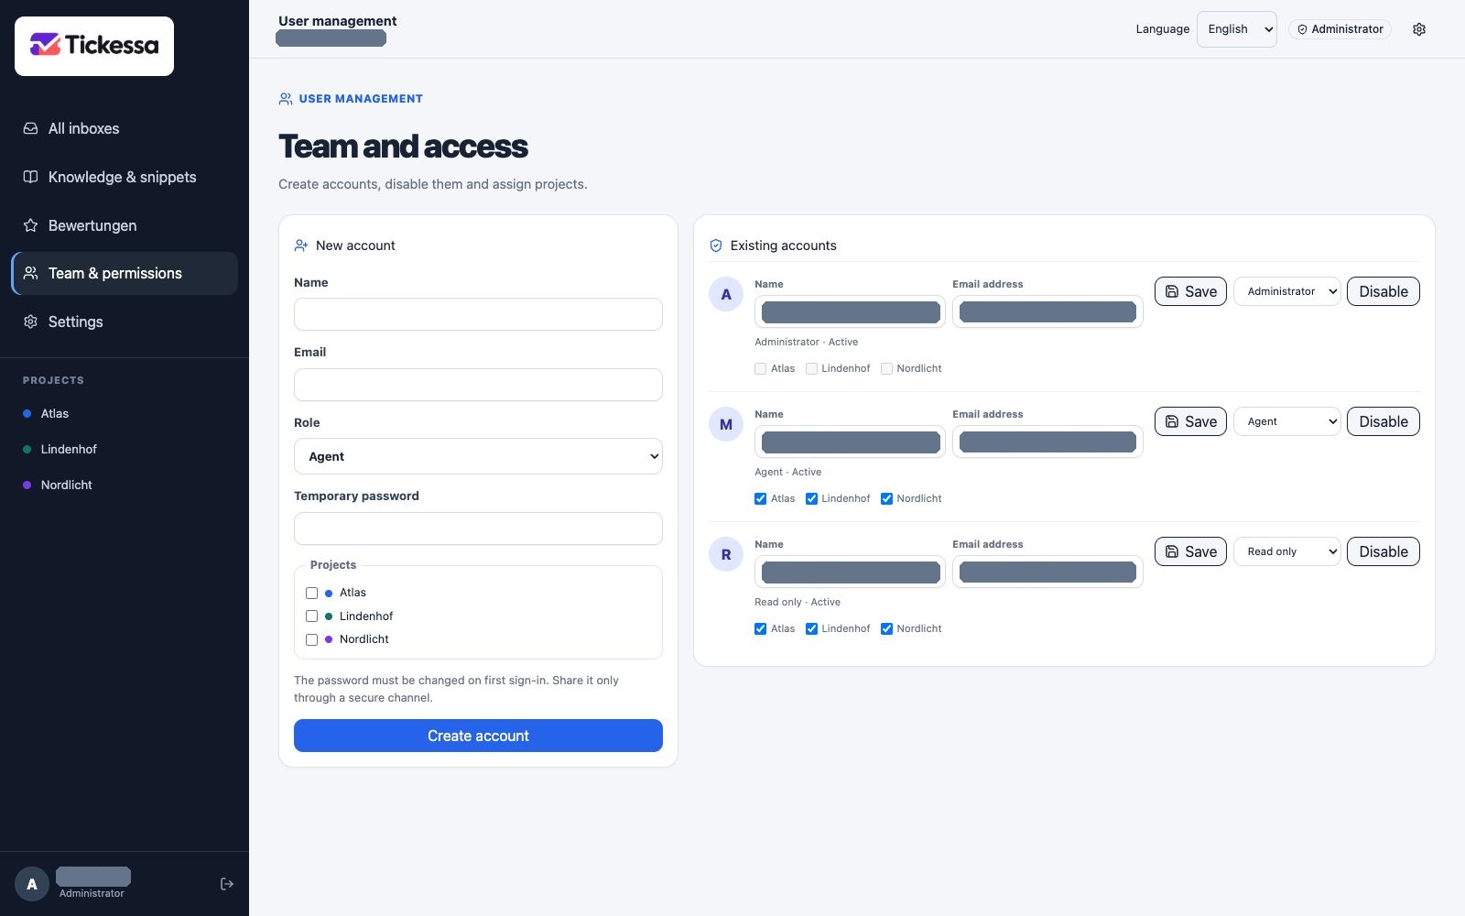Save the Agent account row
Image resolution: width=1465 pixels, height=916 pixels.
1190,421
